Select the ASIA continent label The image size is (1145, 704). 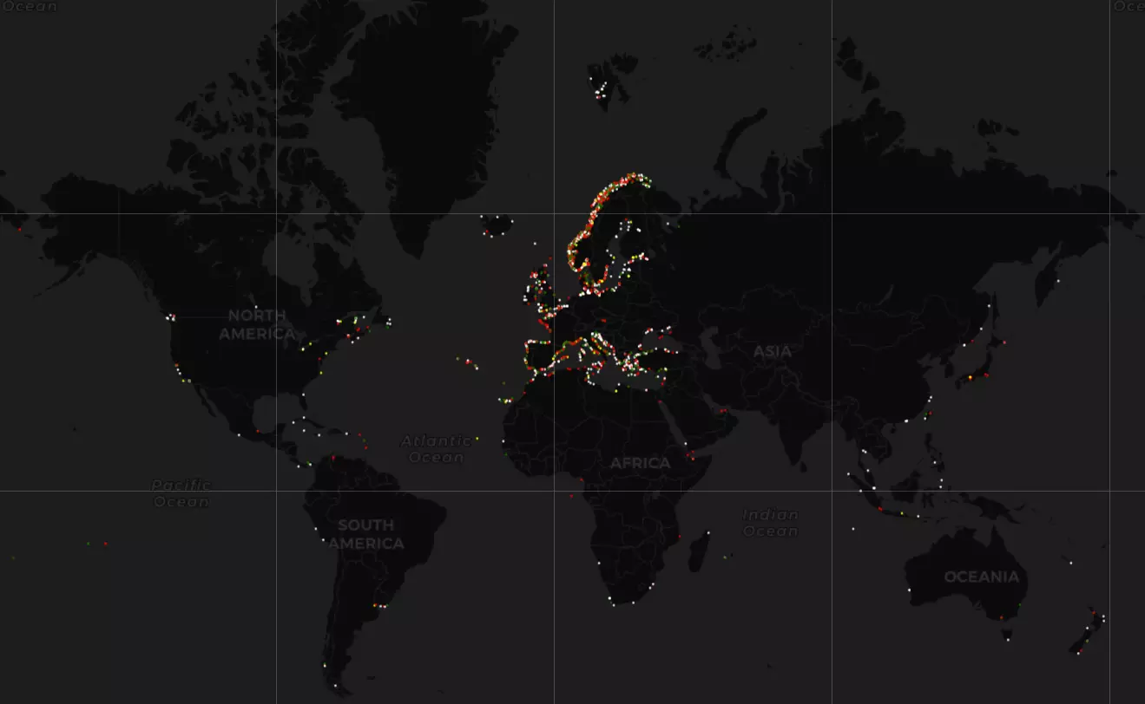(x=773, y=351)
